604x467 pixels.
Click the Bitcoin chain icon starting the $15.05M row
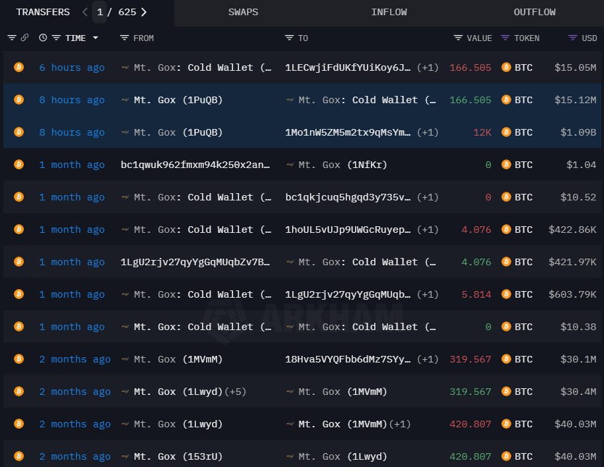pos(19,67)
